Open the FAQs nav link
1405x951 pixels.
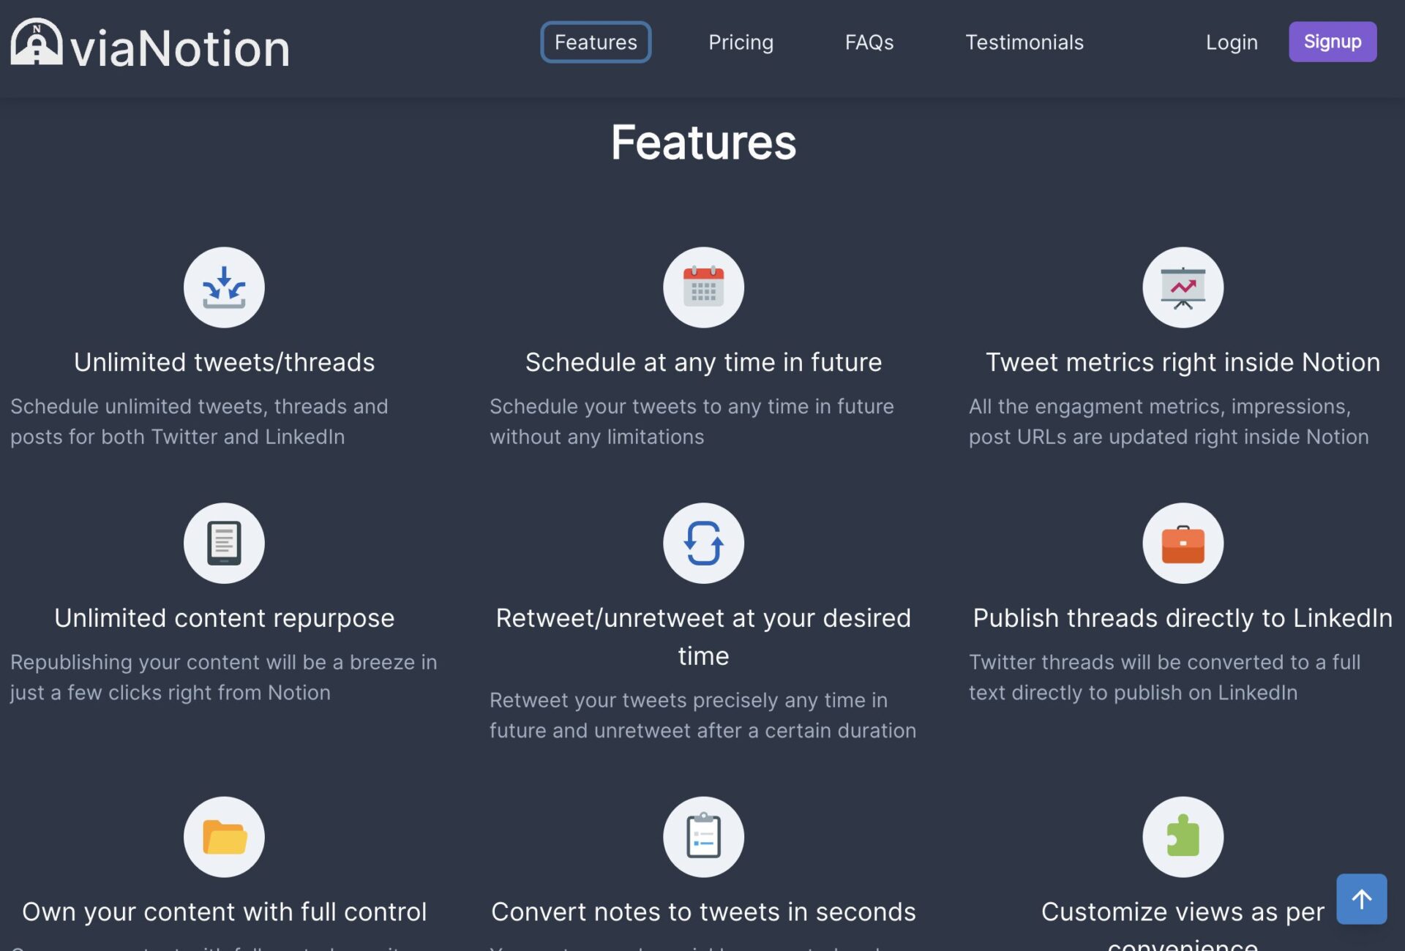(x=869, y=42)
